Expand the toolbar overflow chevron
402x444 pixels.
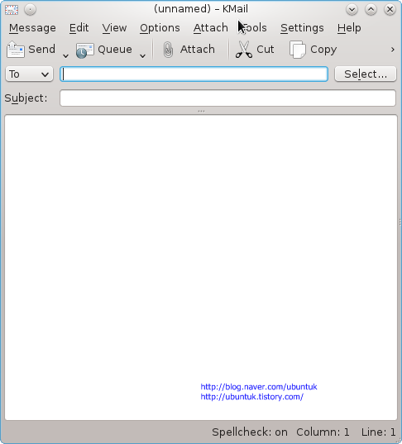coord(392,50)
